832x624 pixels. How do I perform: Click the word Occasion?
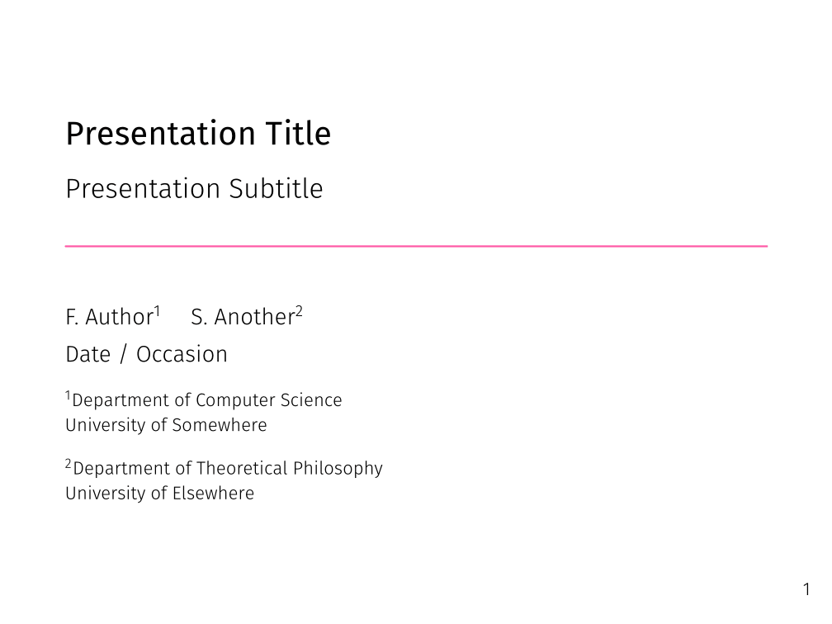pyautogui.click(x=182, y=354)
